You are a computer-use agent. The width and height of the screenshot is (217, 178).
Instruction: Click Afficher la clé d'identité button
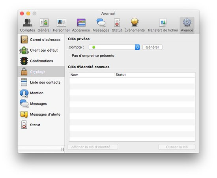pyautogui.click(x=93, y=147)
